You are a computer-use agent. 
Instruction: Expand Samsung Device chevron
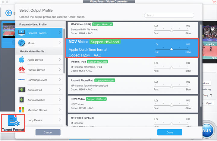tap(60, 80)
